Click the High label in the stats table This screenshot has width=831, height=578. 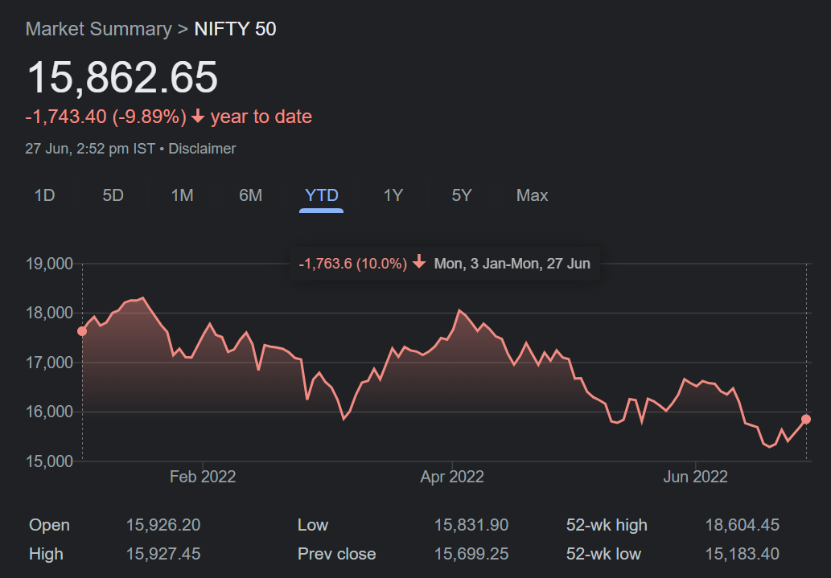[x=46, y=554]
